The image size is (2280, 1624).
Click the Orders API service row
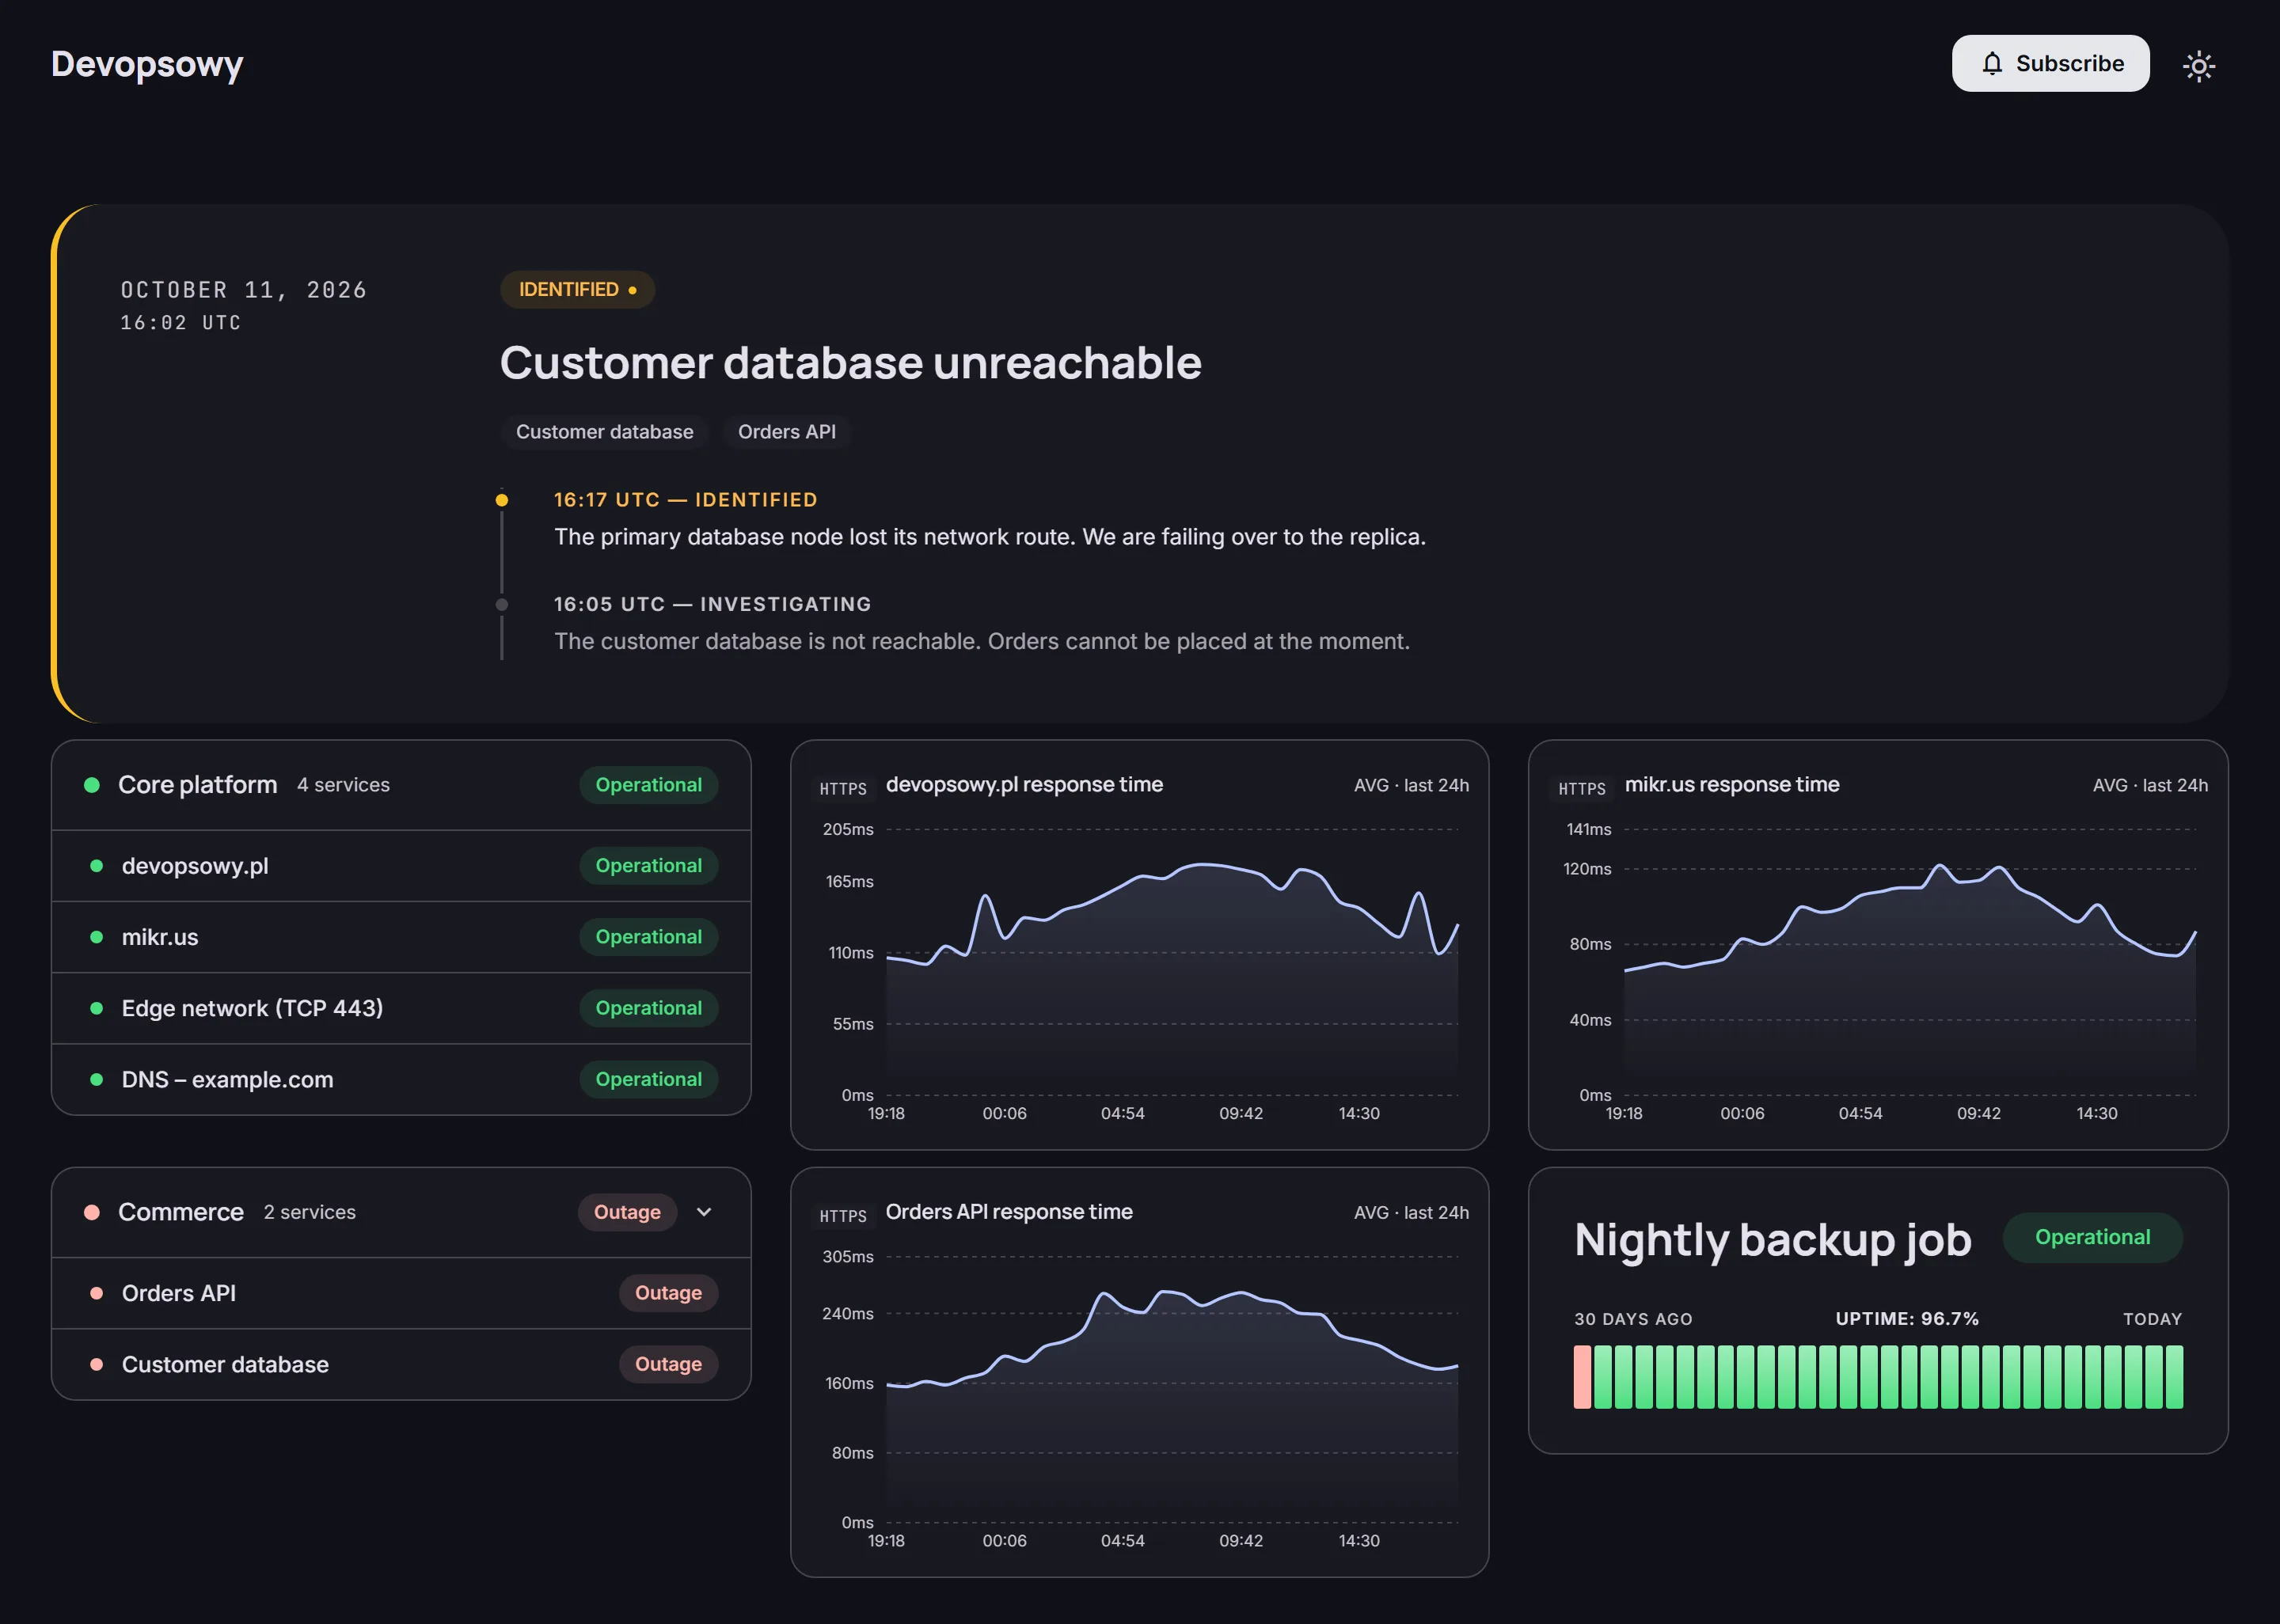401,1293
